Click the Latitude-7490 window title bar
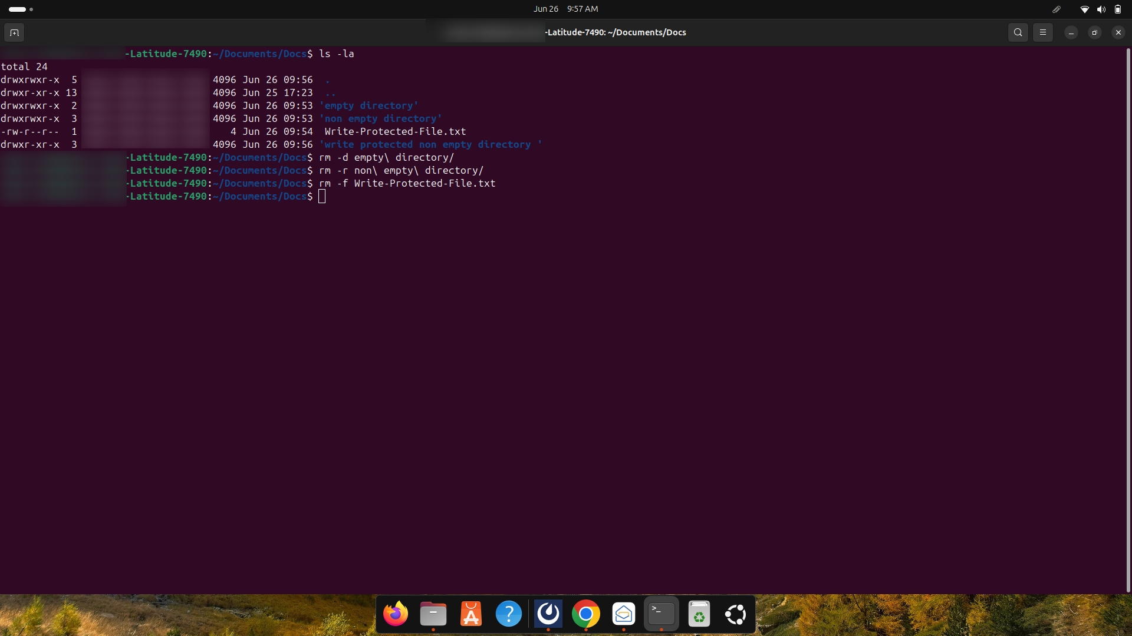Viewport: 1132px width, 636px height. coord(616,32)
